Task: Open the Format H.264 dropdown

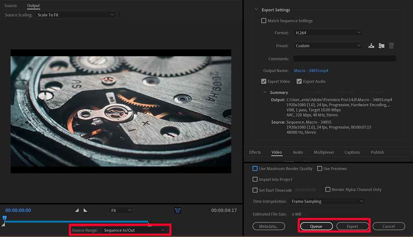Action: 328,33
